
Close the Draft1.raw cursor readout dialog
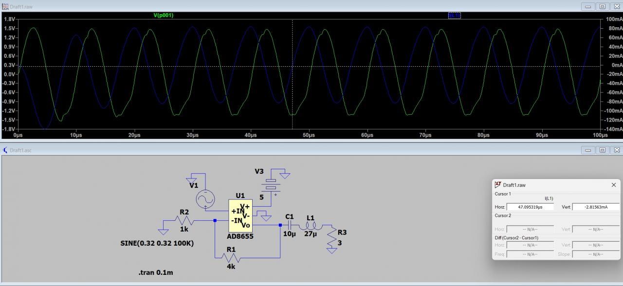(x=614, y=185)
